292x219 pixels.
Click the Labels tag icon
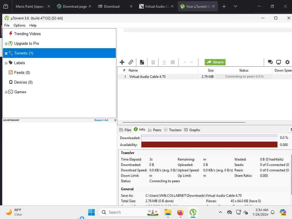pyautogui.click(x=11, y=62)
